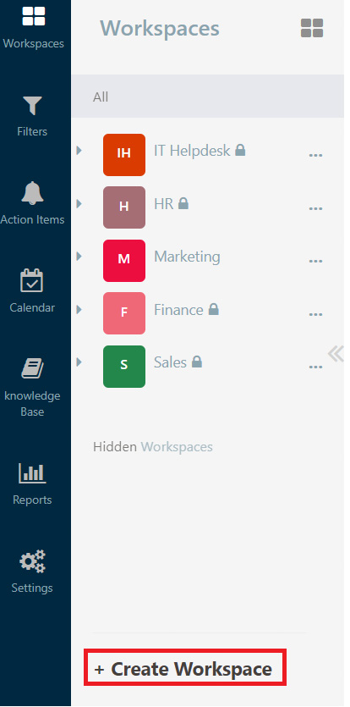Image resolution: width=350 pixels, height=707 pixels.
Task: Click the Create Workspace button
Action: [184, 668]
